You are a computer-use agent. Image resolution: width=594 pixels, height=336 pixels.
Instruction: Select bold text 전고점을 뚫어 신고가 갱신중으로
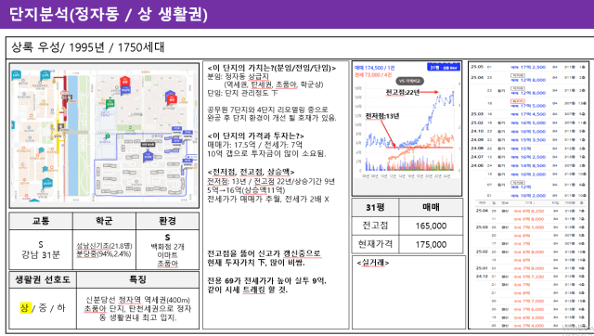pos(264,253)
